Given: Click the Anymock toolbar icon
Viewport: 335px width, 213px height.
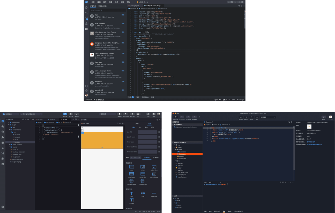Looking at the screenshot, I should 126,114.
